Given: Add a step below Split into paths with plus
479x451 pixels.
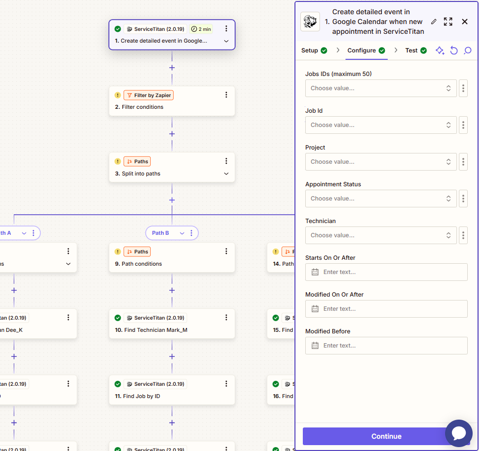Looking at the screenshot, I should (172, 200).
